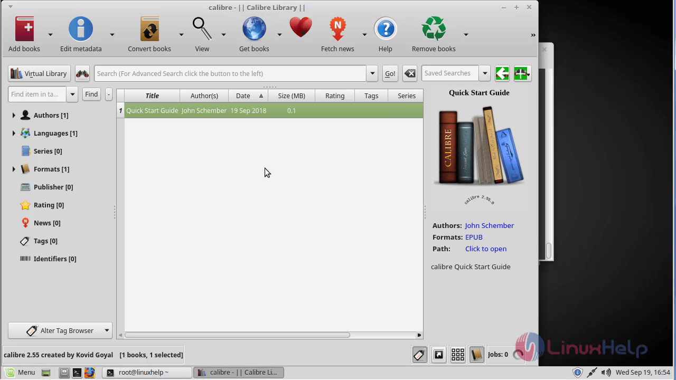Open terminal launcher in taskbar panel

tap(77, 373)
